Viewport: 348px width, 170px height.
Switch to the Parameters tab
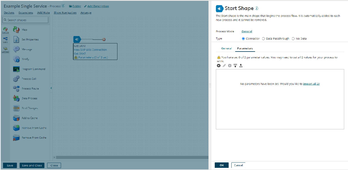(x=245, y=49)
